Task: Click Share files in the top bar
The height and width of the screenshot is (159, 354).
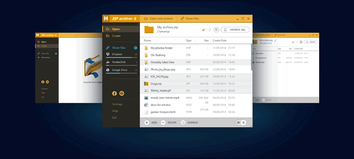Action: (x=190, y=18)
